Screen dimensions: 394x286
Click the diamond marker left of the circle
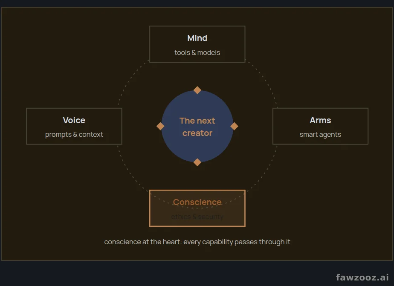pyautogui.click(x=160, y=126)
